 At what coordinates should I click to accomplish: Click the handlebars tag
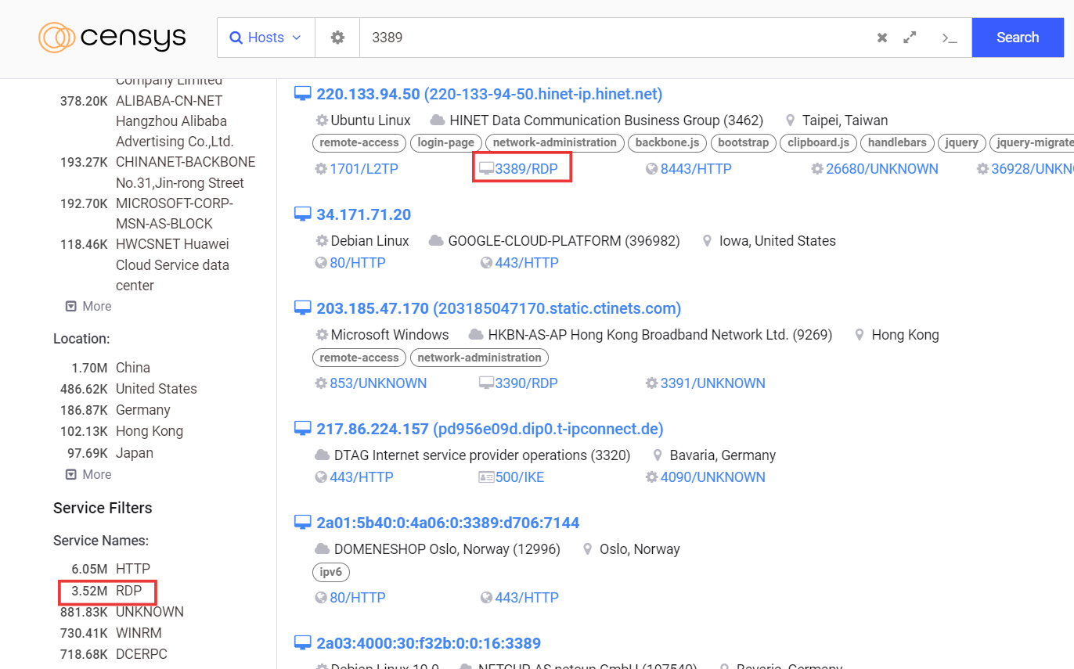897,142
